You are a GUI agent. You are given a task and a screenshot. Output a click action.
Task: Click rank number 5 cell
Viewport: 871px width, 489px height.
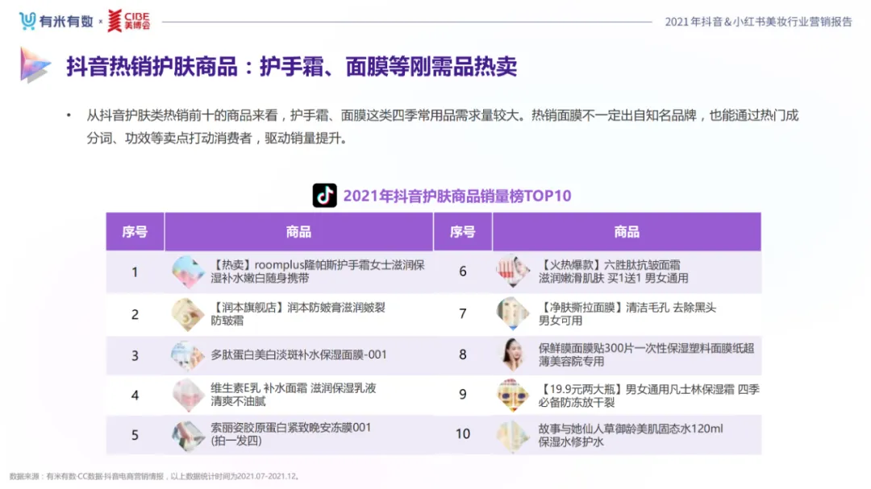tap(135, 435)
